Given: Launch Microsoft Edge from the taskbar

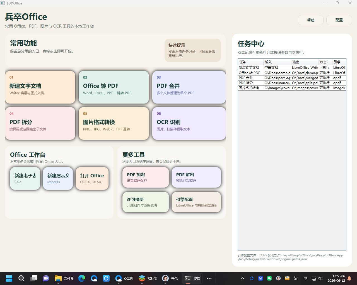Looking at the screenshot, I should (x=82, y=278).
